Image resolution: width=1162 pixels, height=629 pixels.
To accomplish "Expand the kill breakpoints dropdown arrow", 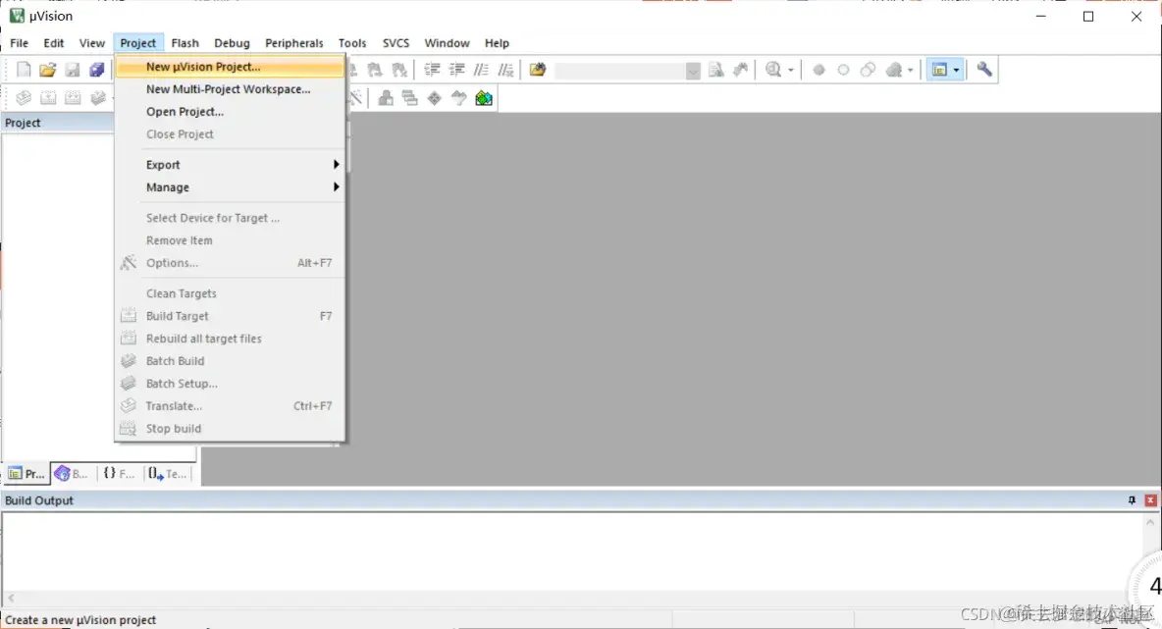I will [x=910, y=71].
